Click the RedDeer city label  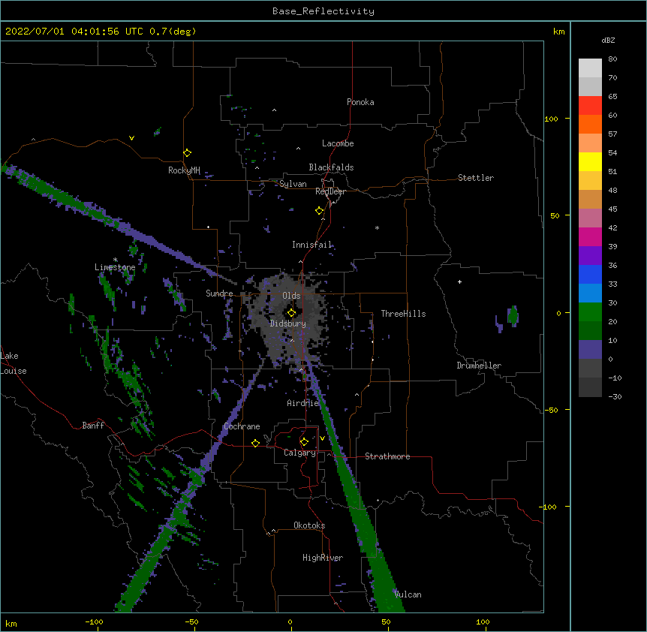[330, 191]
